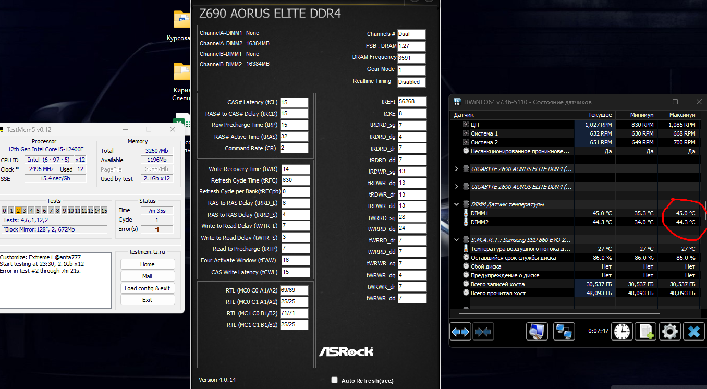Click chip icon of DIMM Датчик температуры
The height and width of the screenshot is (389, 707).
coord(465,204)
